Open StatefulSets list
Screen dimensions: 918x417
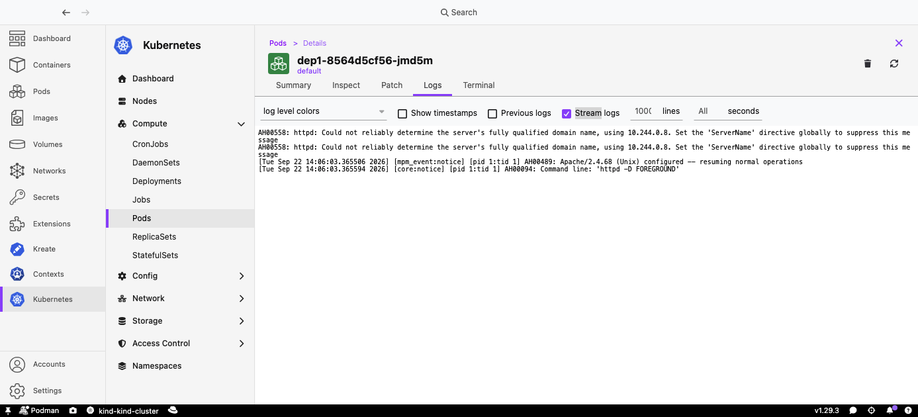click(x=180, y=255)
